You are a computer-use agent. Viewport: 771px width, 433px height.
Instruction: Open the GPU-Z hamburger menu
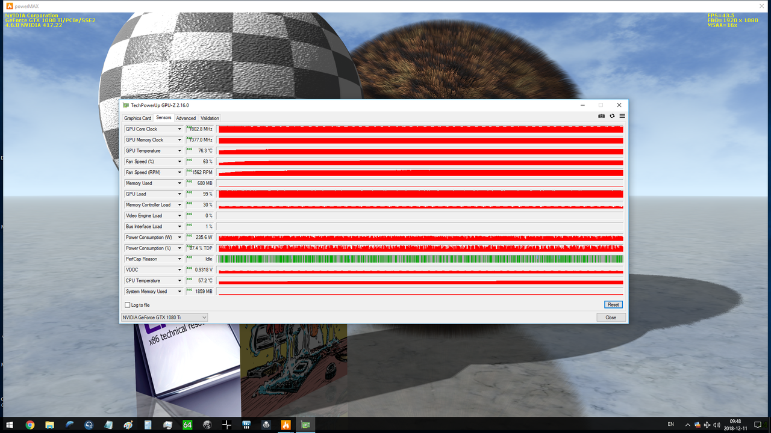click(x=622, y=116)
